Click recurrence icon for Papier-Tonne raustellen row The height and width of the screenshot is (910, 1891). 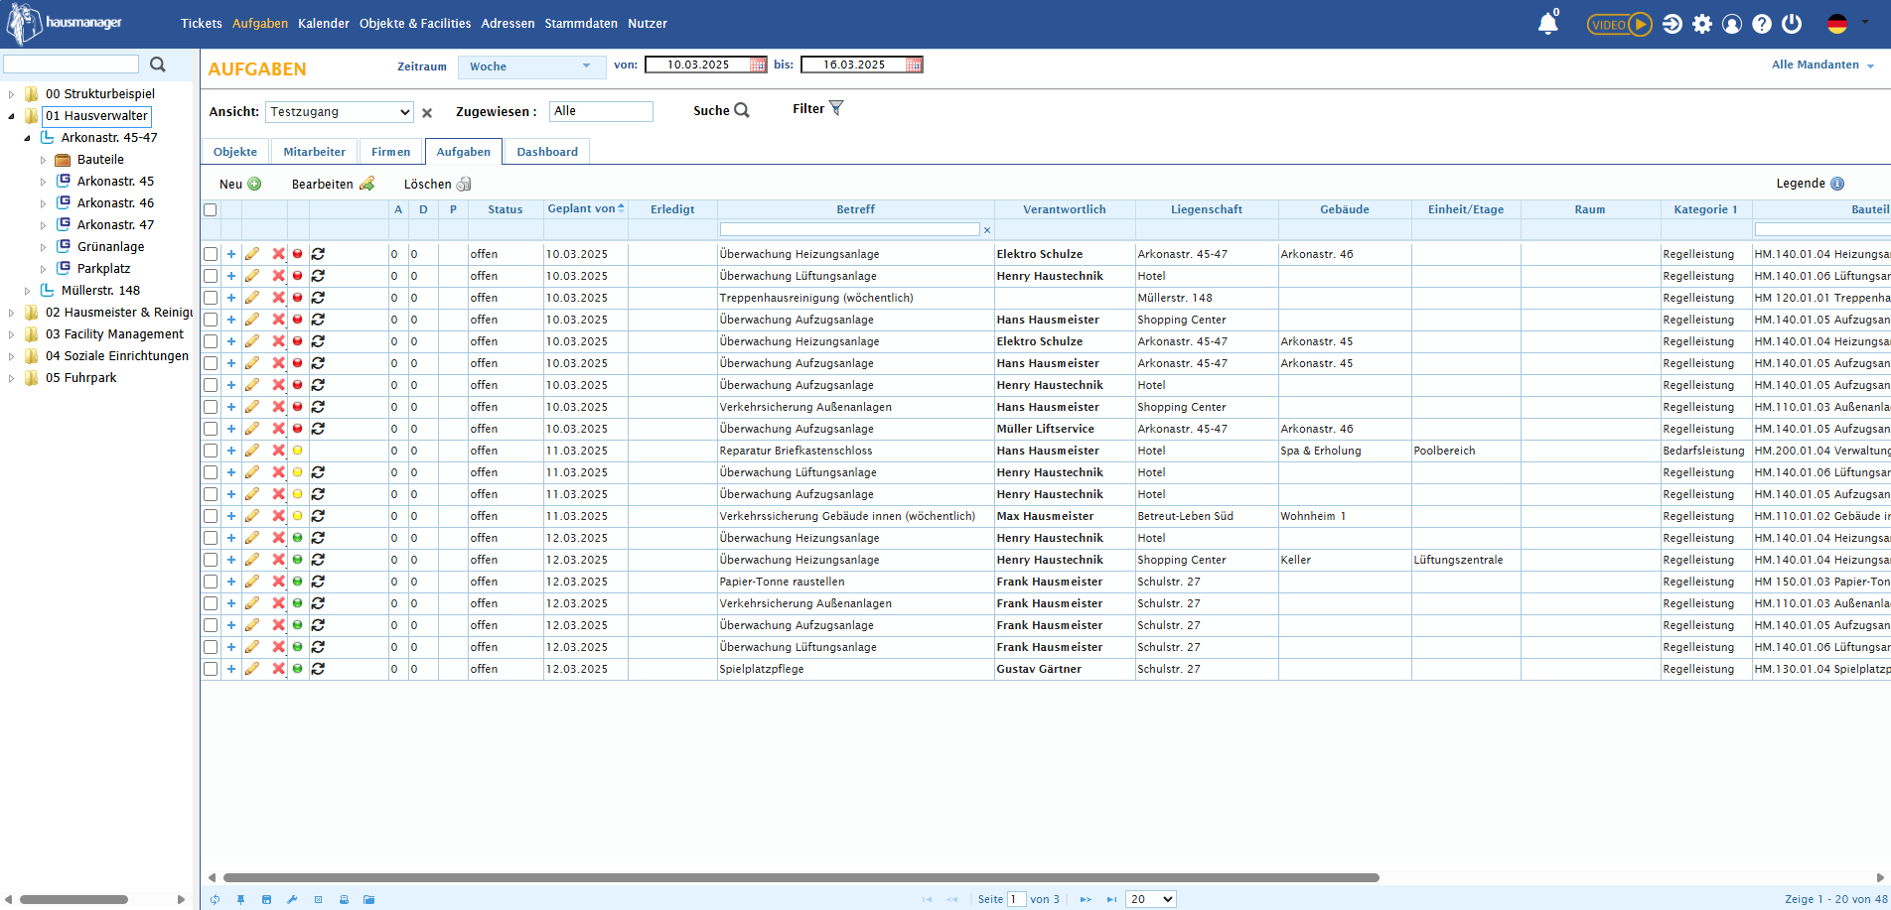point(318,582)
